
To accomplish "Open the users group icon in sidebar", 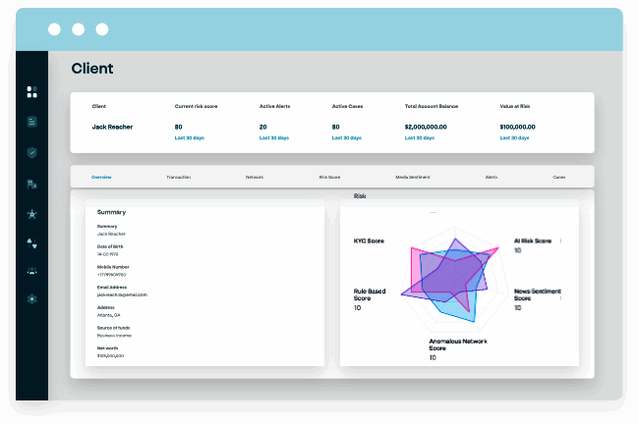I will 32,270.
